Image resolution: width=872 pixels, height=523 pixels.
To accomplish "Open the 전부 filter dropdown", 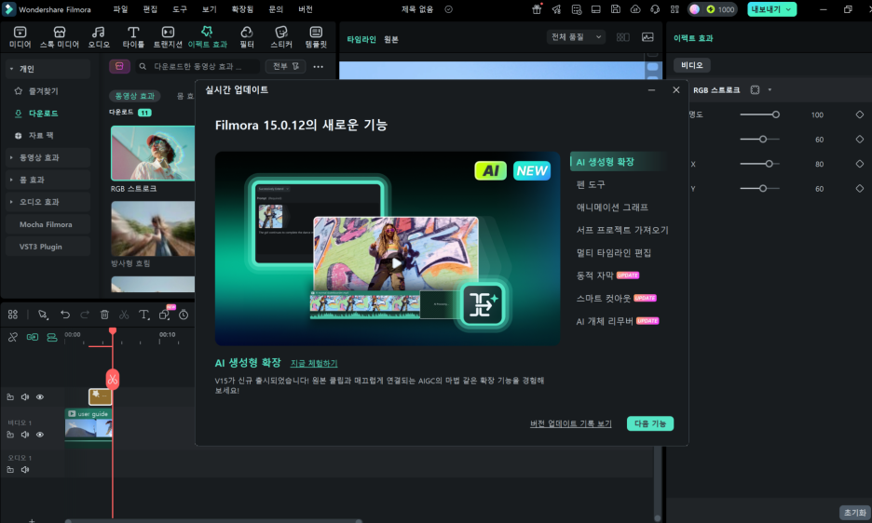I will [286, 66].
